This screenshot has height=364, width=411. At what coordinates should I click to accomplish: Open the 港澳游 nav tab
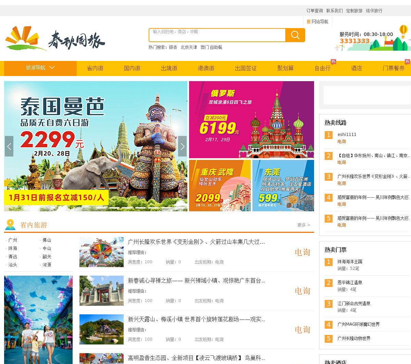click(x=206, y=68)
